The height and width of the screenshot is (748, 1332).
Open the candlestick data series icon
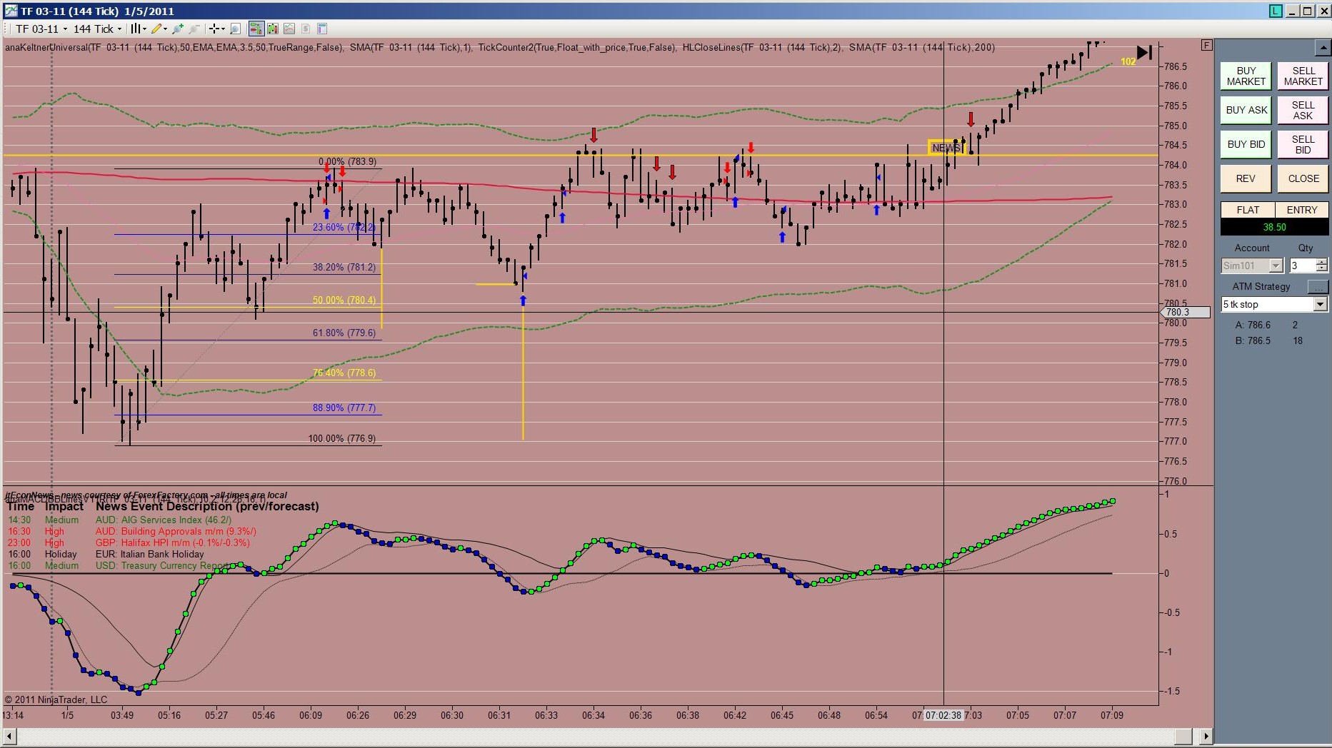click(x=273, y=29)
